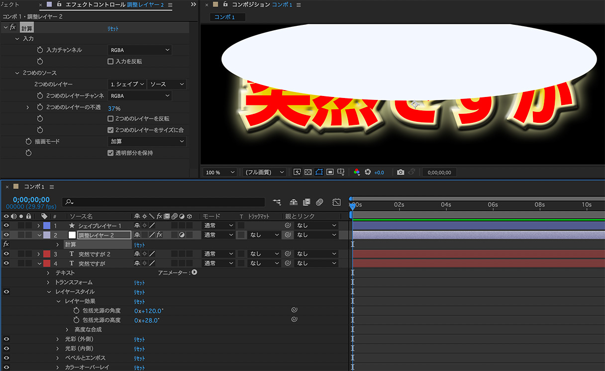Hide the シェイプレイヤー 1 layer

(x=5, y=225)
